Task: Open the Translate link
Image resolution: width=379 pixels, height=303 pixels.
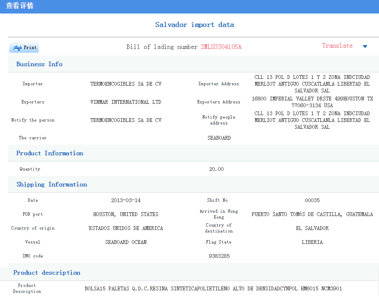Action: 337,46
